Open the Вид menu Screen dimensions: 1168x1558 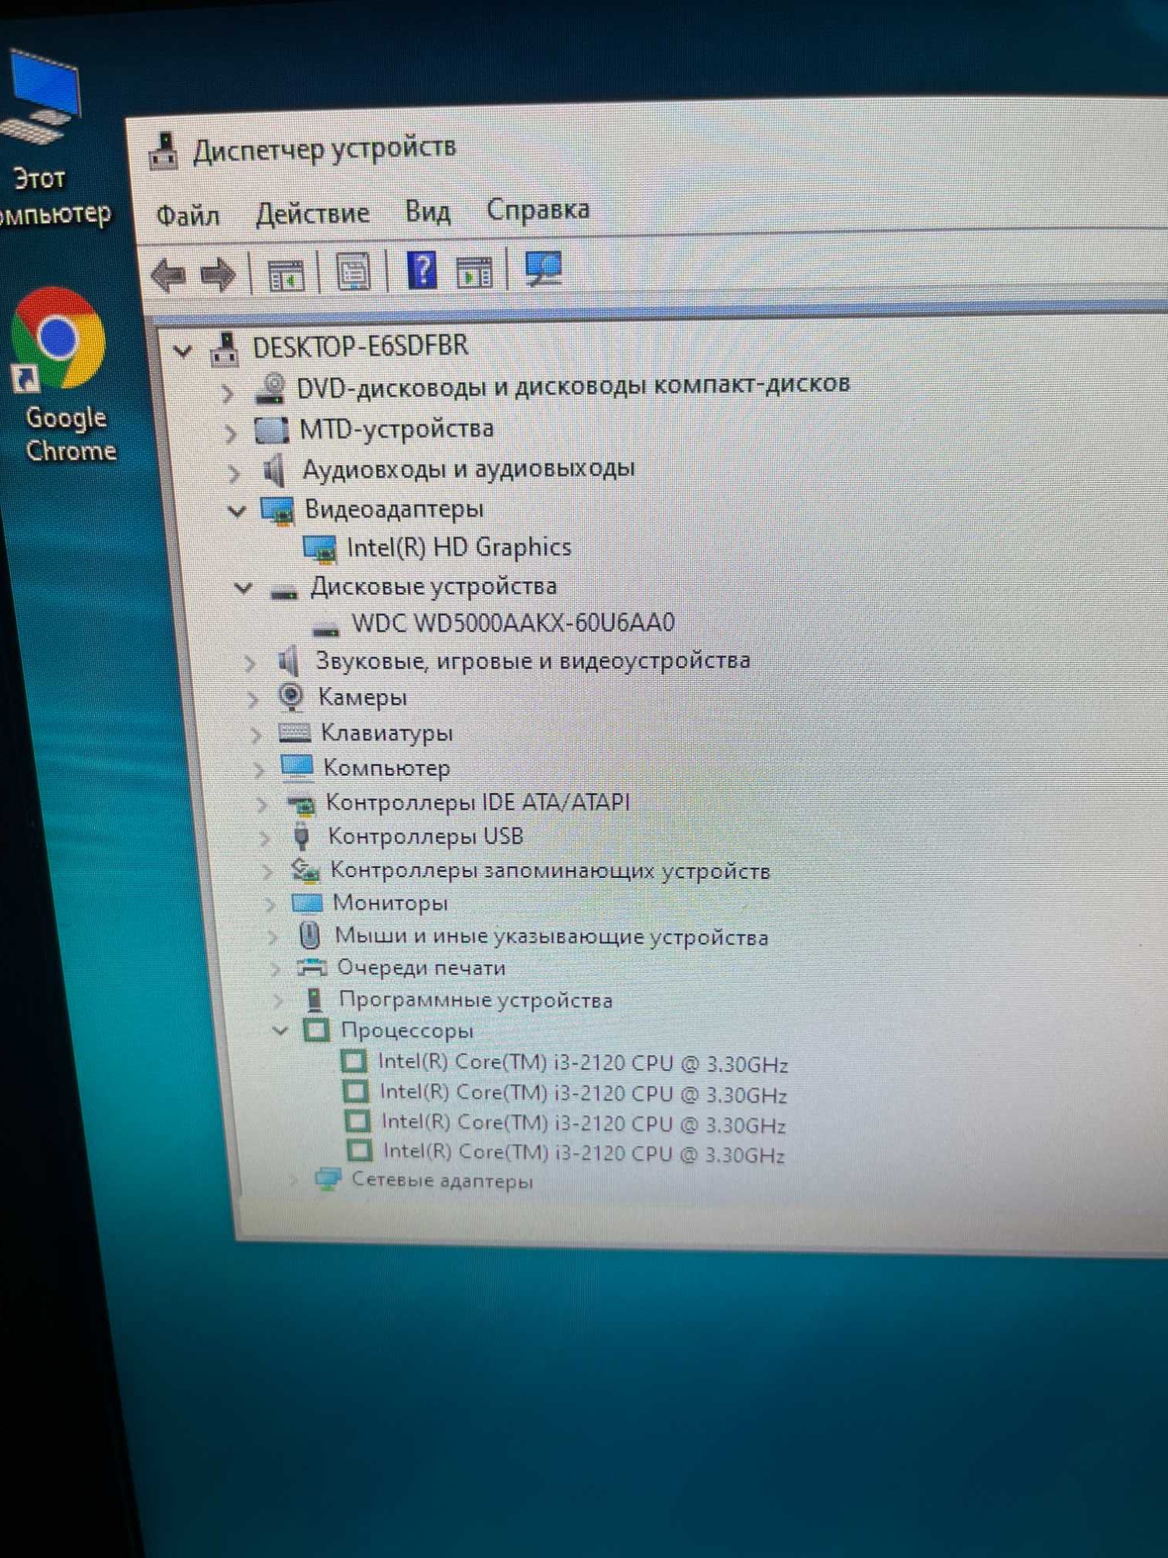pos(427,211)
